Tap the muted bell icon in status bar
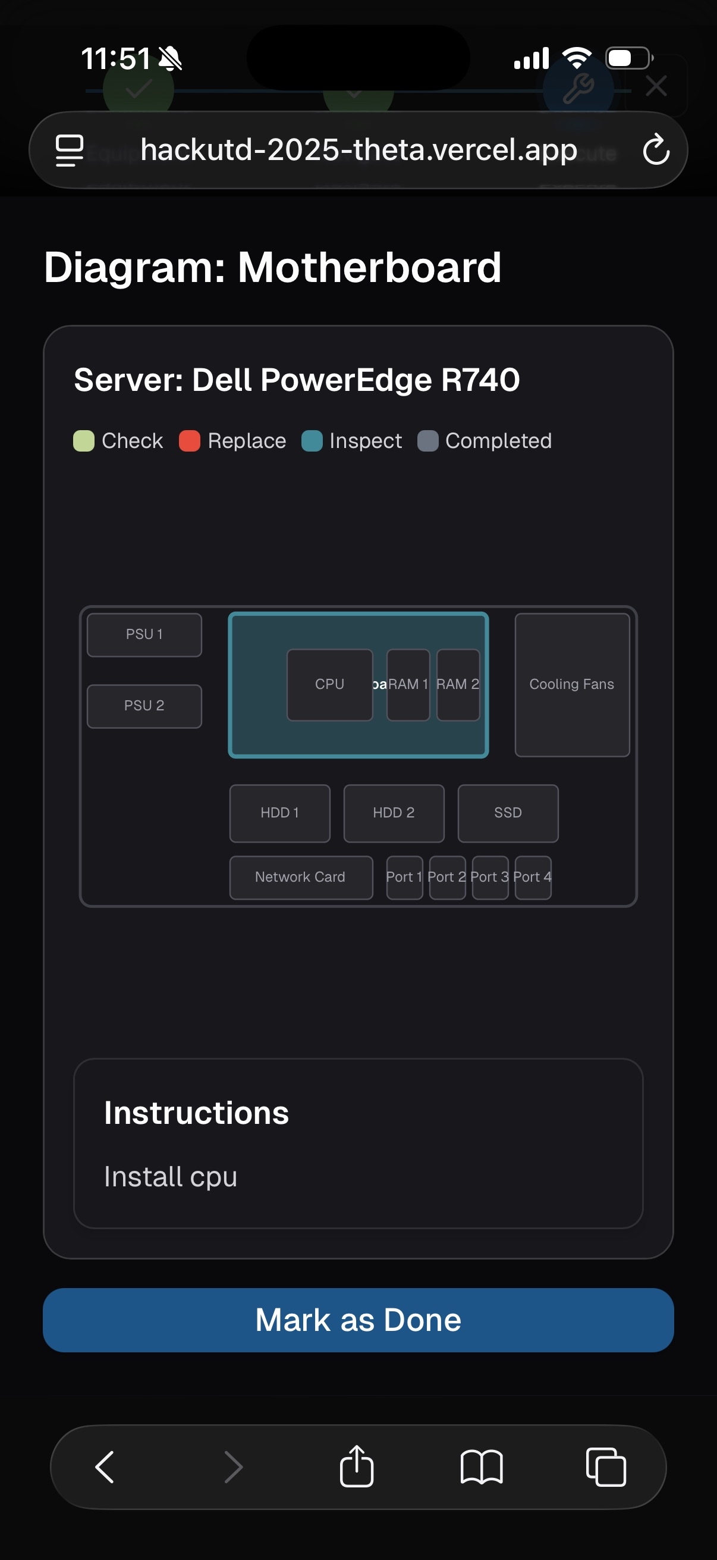Viewport: 717px width, 1560px height. coord(170,59)
